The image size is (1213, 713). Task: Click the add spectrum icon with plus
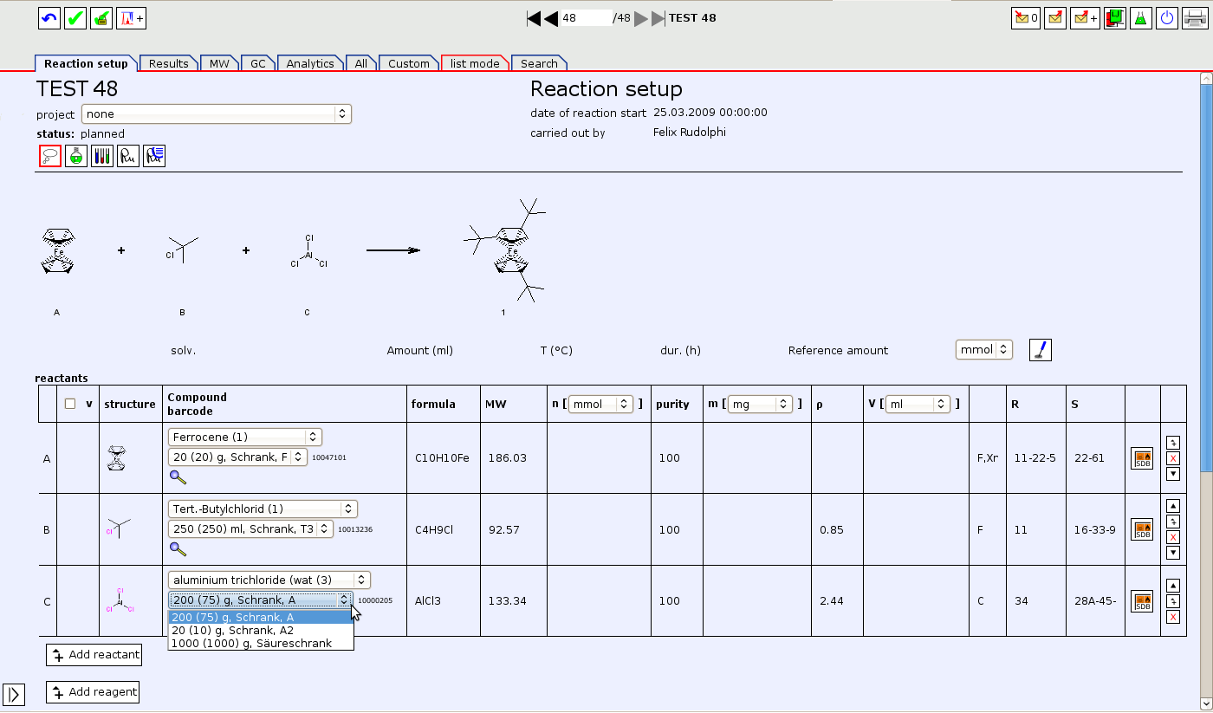click(132, 18)
